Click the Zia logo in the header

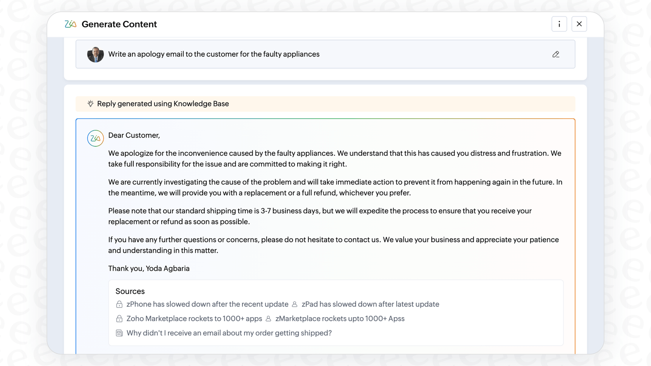coord(70,24)
